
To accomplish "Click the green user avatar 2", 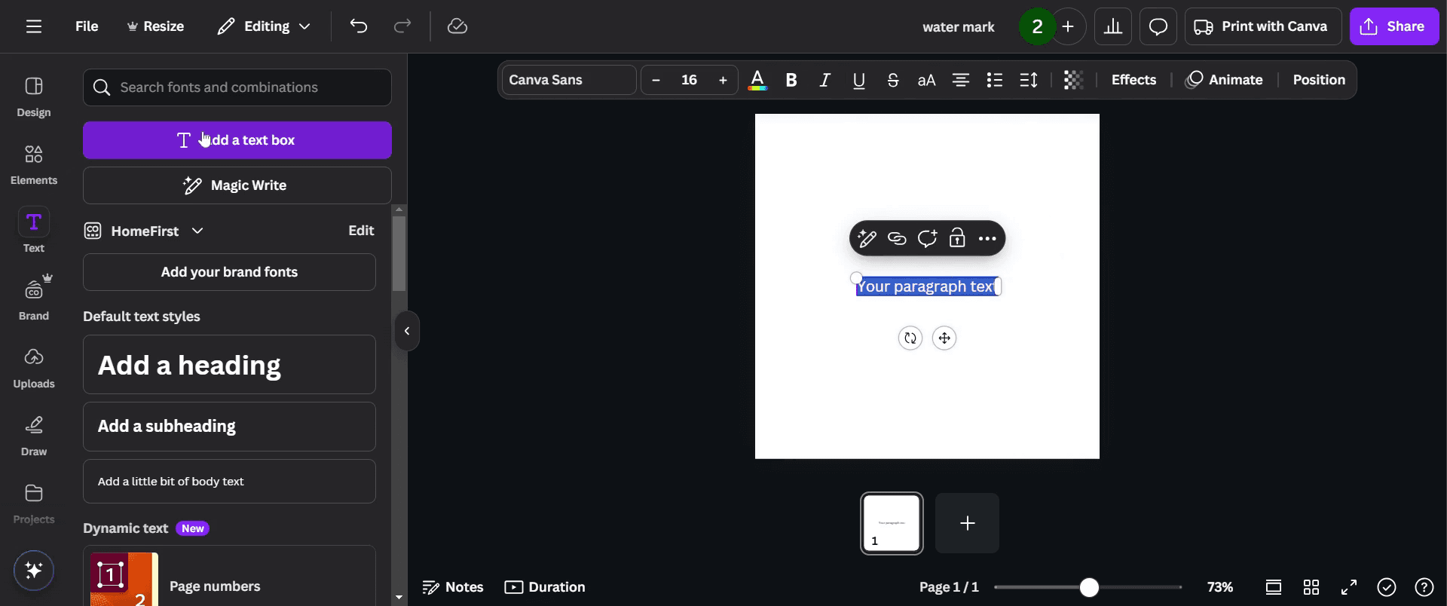I will point(1037,26).
